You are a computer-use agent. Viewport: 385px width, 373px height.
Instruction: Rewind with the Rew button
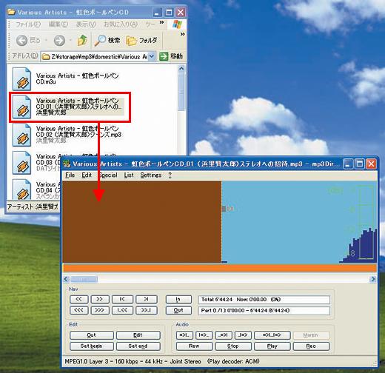(194, 346)
